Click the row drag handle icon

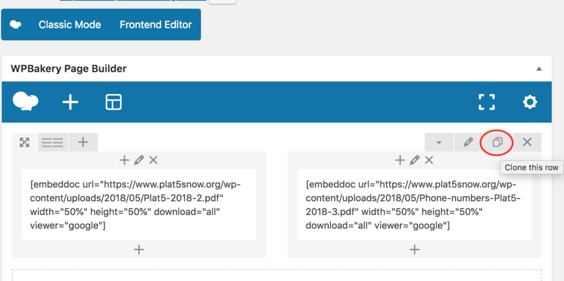click(x=24, y=143)
